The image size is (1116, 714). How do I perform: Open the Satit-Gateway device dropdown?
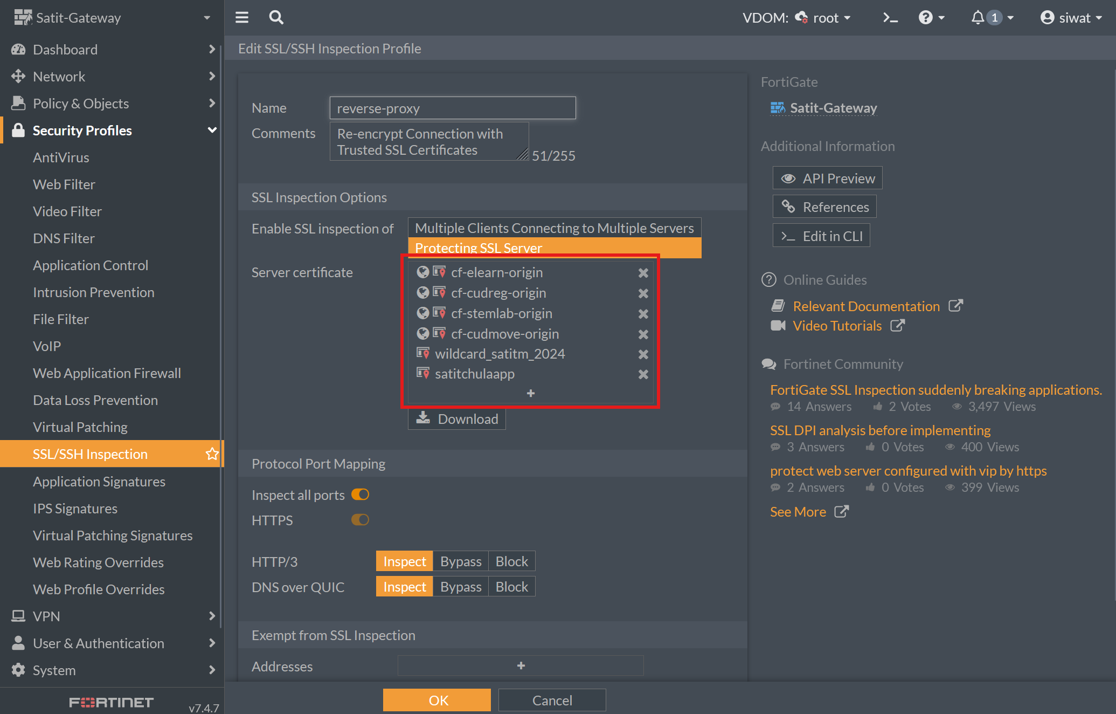pyautogui.click(x=112, y=18)
